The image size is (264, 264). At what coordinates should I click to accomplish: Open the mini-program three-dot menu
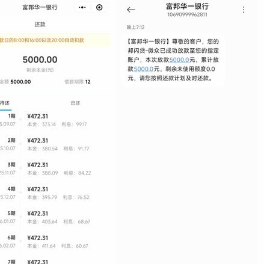pyautogui.click(x=82, y=8)
